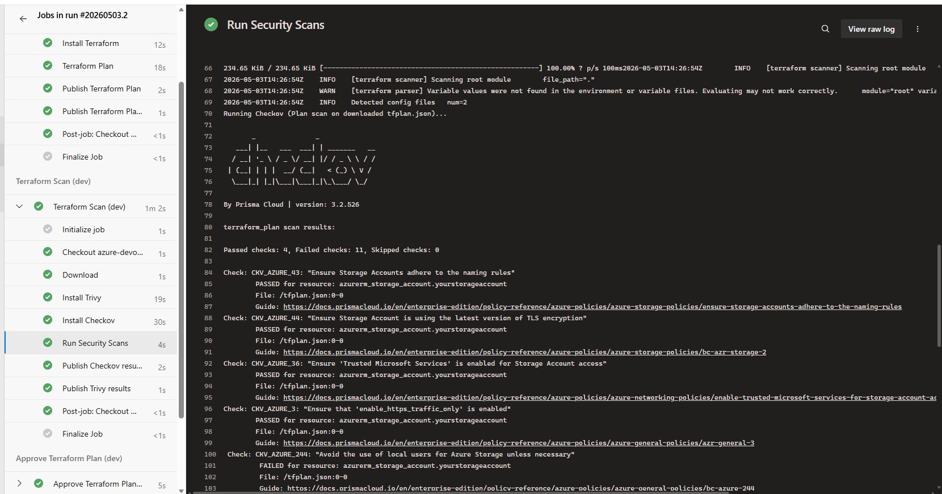The image size is (942, 494).
Task: Open the log search magnifier icon
Action: coord(825,29)
